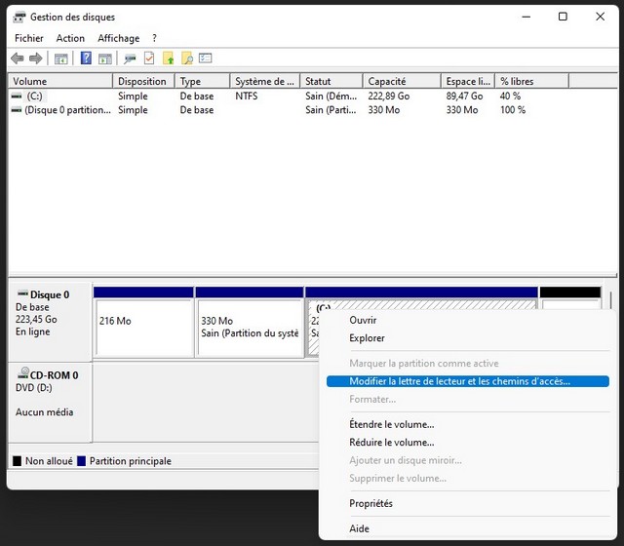Click the yellow folder with green arrow icon

point(168,58)
